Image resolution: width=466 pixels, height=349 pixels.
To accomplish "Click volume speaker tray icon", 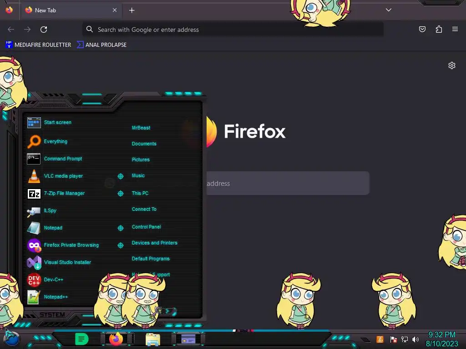I will pos(415,339).
